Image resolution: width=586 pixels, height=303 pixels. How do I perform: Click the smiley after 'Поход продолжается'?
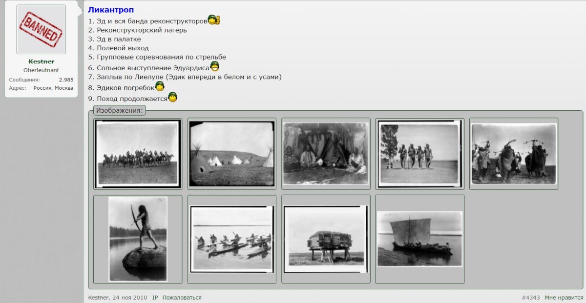point(172,97)
